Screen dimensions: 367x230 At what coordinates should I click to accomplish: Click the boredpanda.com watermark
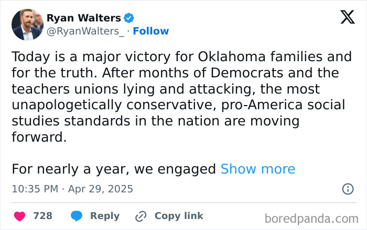click(x=311, y=218)
